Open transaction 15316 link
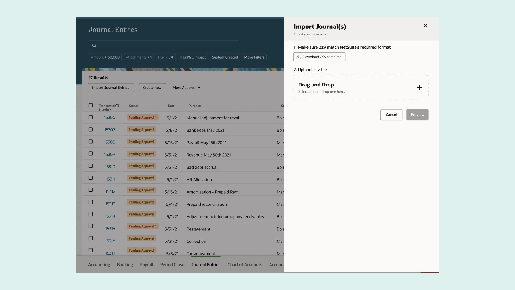515x290 pixels. click(x=110, y=241)
